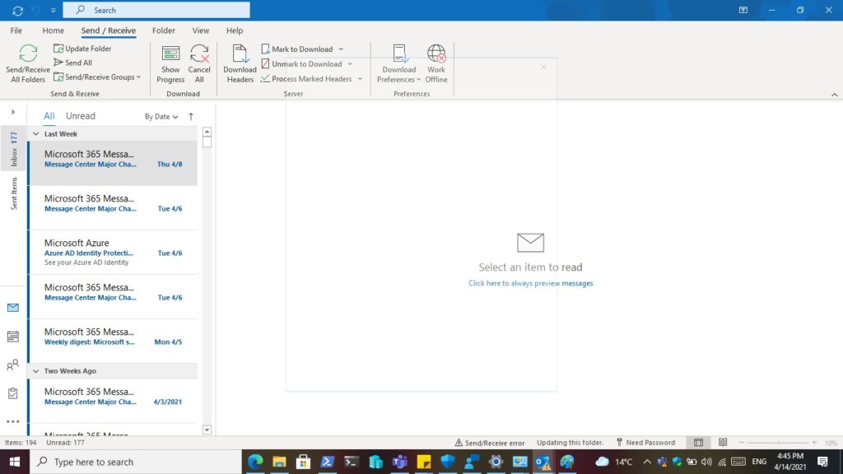Open the By Date sort dropdown
This screenshot has width=843, height=474.
[x=161, y=117]
